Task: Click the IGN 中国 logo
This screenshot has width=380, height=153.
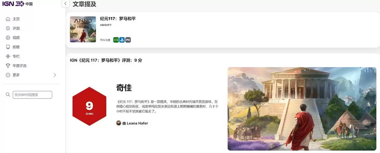Action: click(x=18, y=4)
